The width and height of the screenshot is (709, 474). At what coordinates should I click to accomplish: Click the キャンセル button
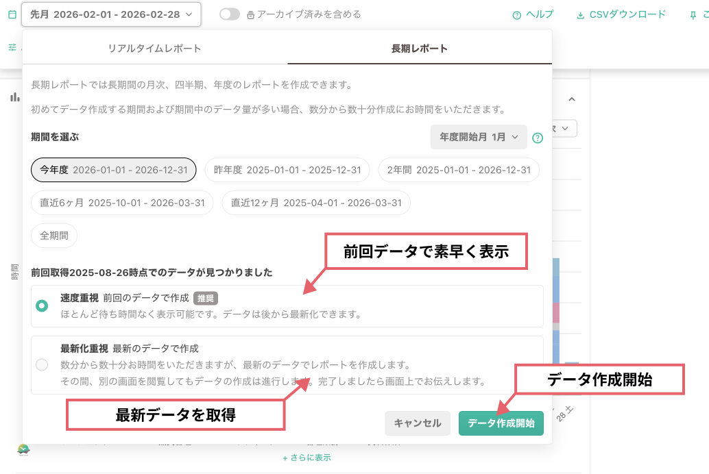(x=418, y=423)
